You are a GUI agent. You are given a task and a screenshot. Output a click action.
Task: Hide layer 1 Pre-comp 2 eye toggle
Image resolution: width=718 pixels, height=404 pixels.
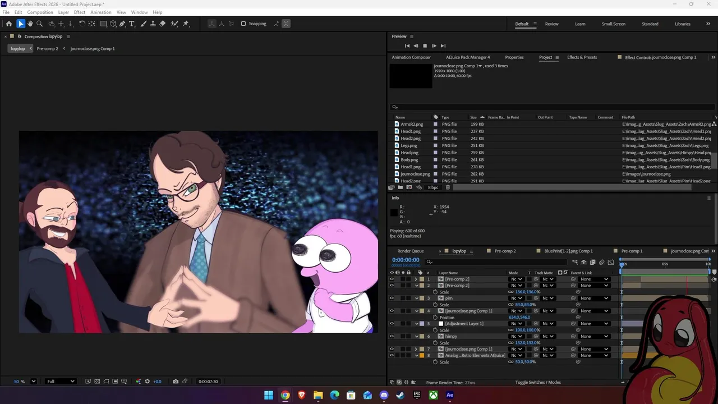click(392, 279)
